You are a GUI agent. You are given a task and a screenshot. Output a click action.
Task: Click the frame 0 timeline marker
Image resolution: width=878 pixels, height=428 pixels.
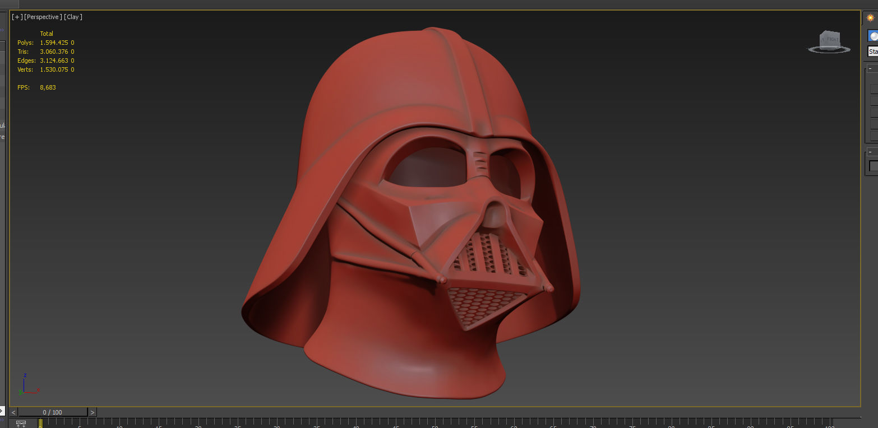[x=40, y=424]
